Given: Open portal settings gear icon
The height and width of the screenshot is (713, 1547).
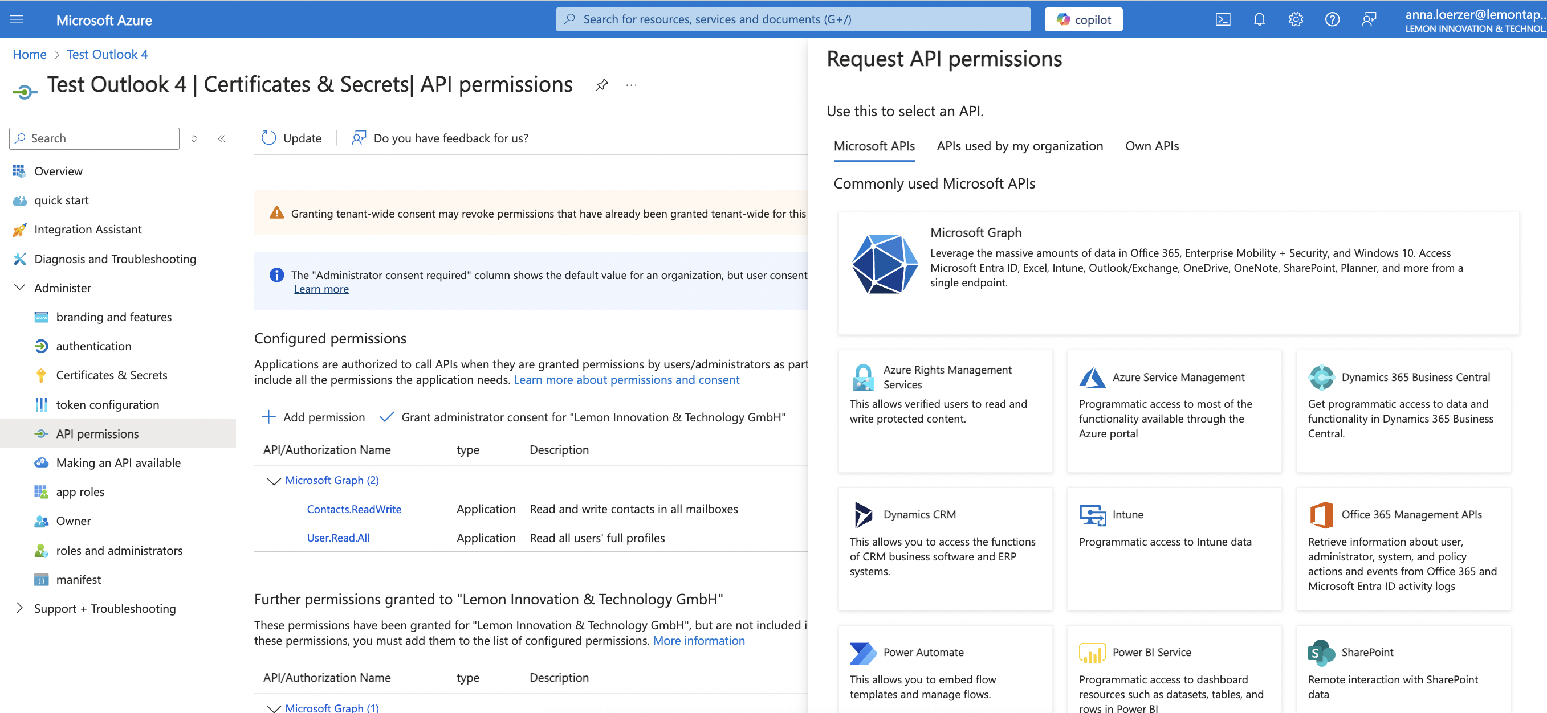Looking at the screenshot, I should coord(1296,19).
